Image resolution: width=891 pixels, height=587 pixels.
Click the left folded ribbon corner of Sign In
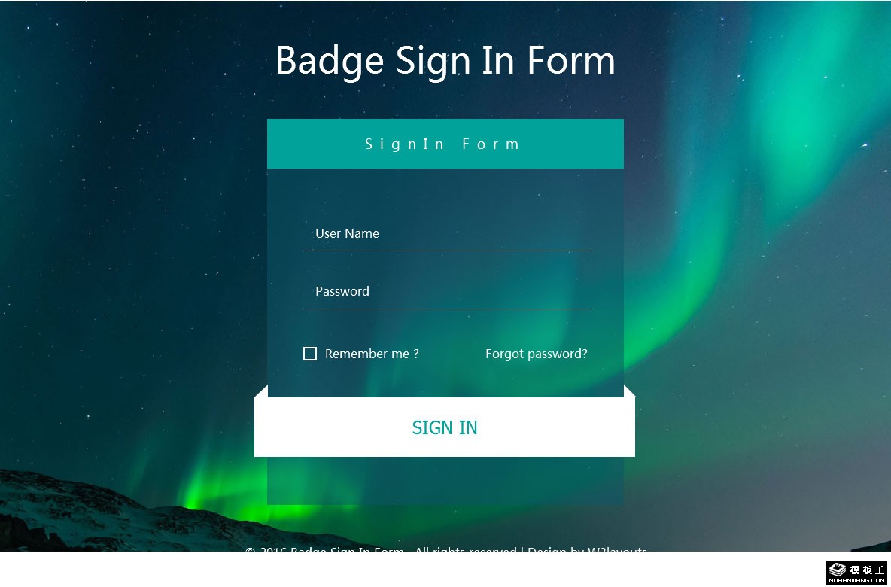[x=262, y=392]
